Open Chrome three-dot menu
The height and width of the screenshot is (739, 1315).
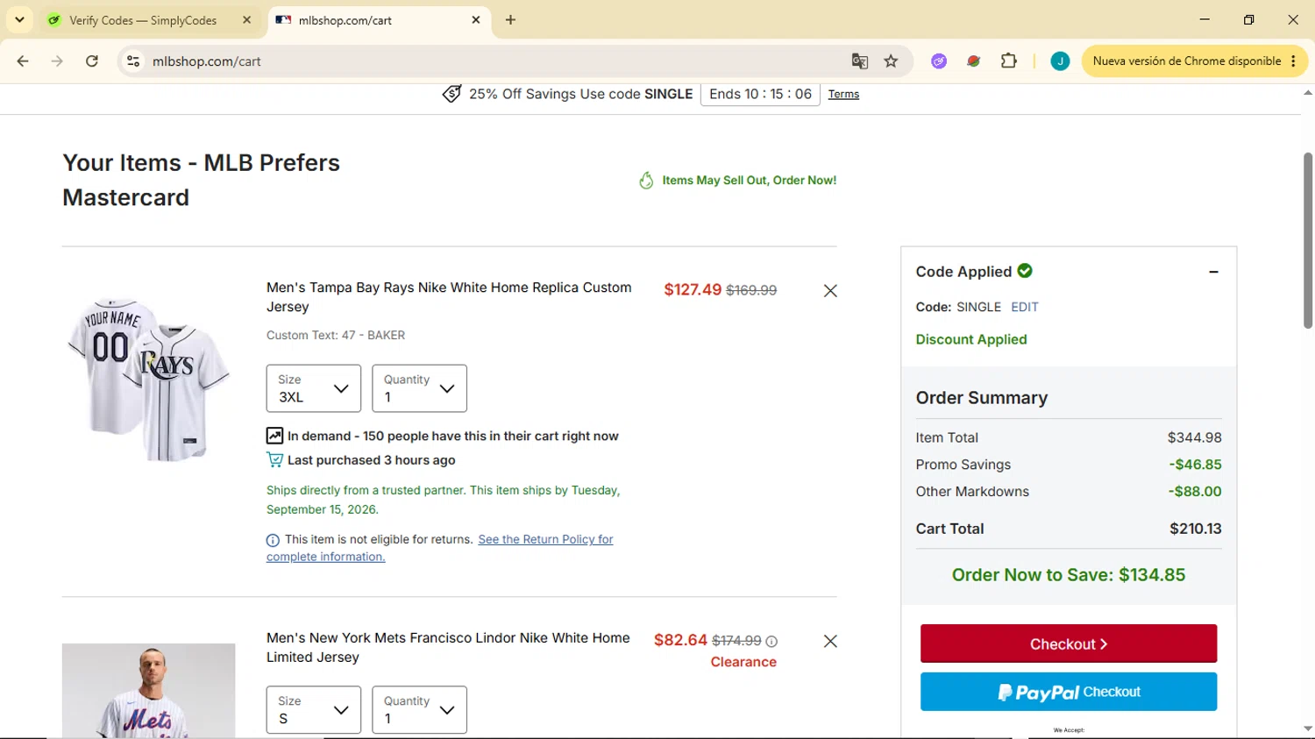(x=1294, y=60)
